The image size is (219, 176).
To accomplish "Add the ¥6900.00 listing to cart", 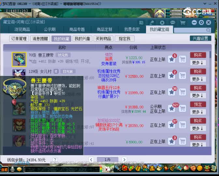I will 182,141.
